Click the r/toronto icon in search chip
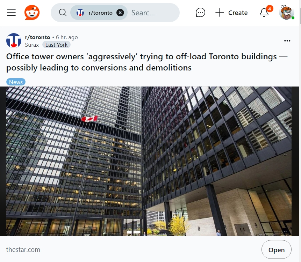Viewport: 301px width, 262px height. click(x=80, y=13)
